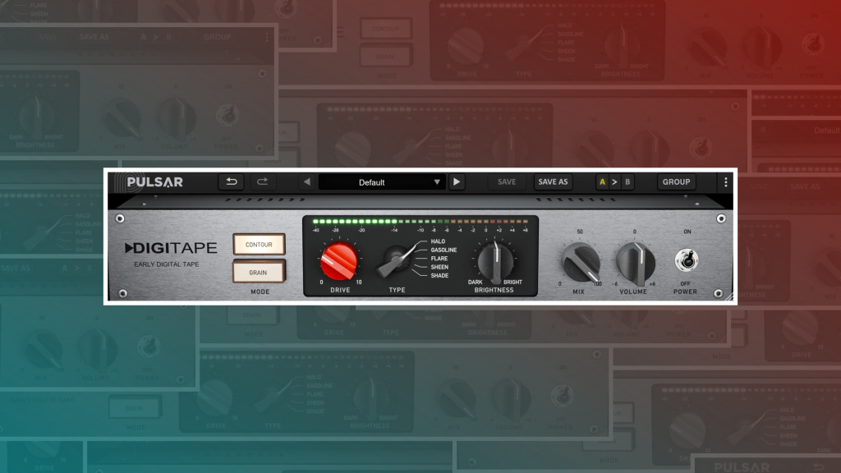Select the FLARE type
This screenshot has width=841, height=473.
tap(439, 259)
